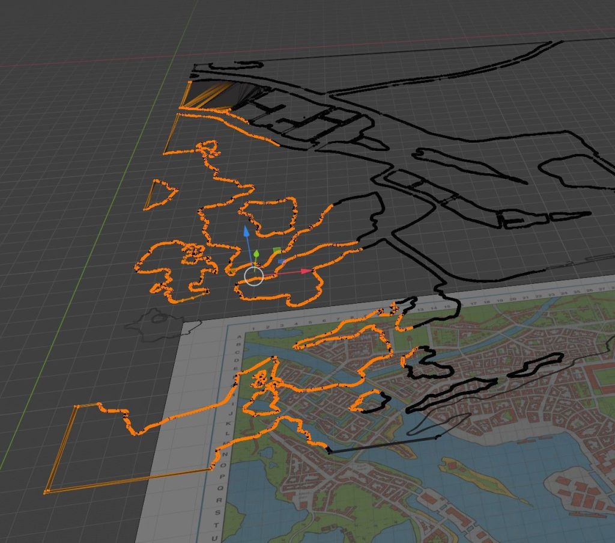Click the orange rectangle's bottom-left corner vertex

46,492
